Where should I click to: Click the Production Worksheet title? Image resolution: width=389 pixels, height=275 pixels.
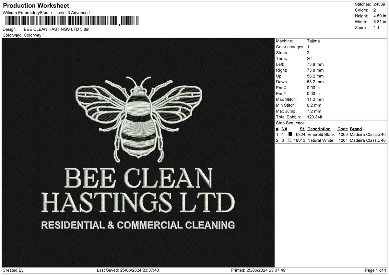coord(36,6)
